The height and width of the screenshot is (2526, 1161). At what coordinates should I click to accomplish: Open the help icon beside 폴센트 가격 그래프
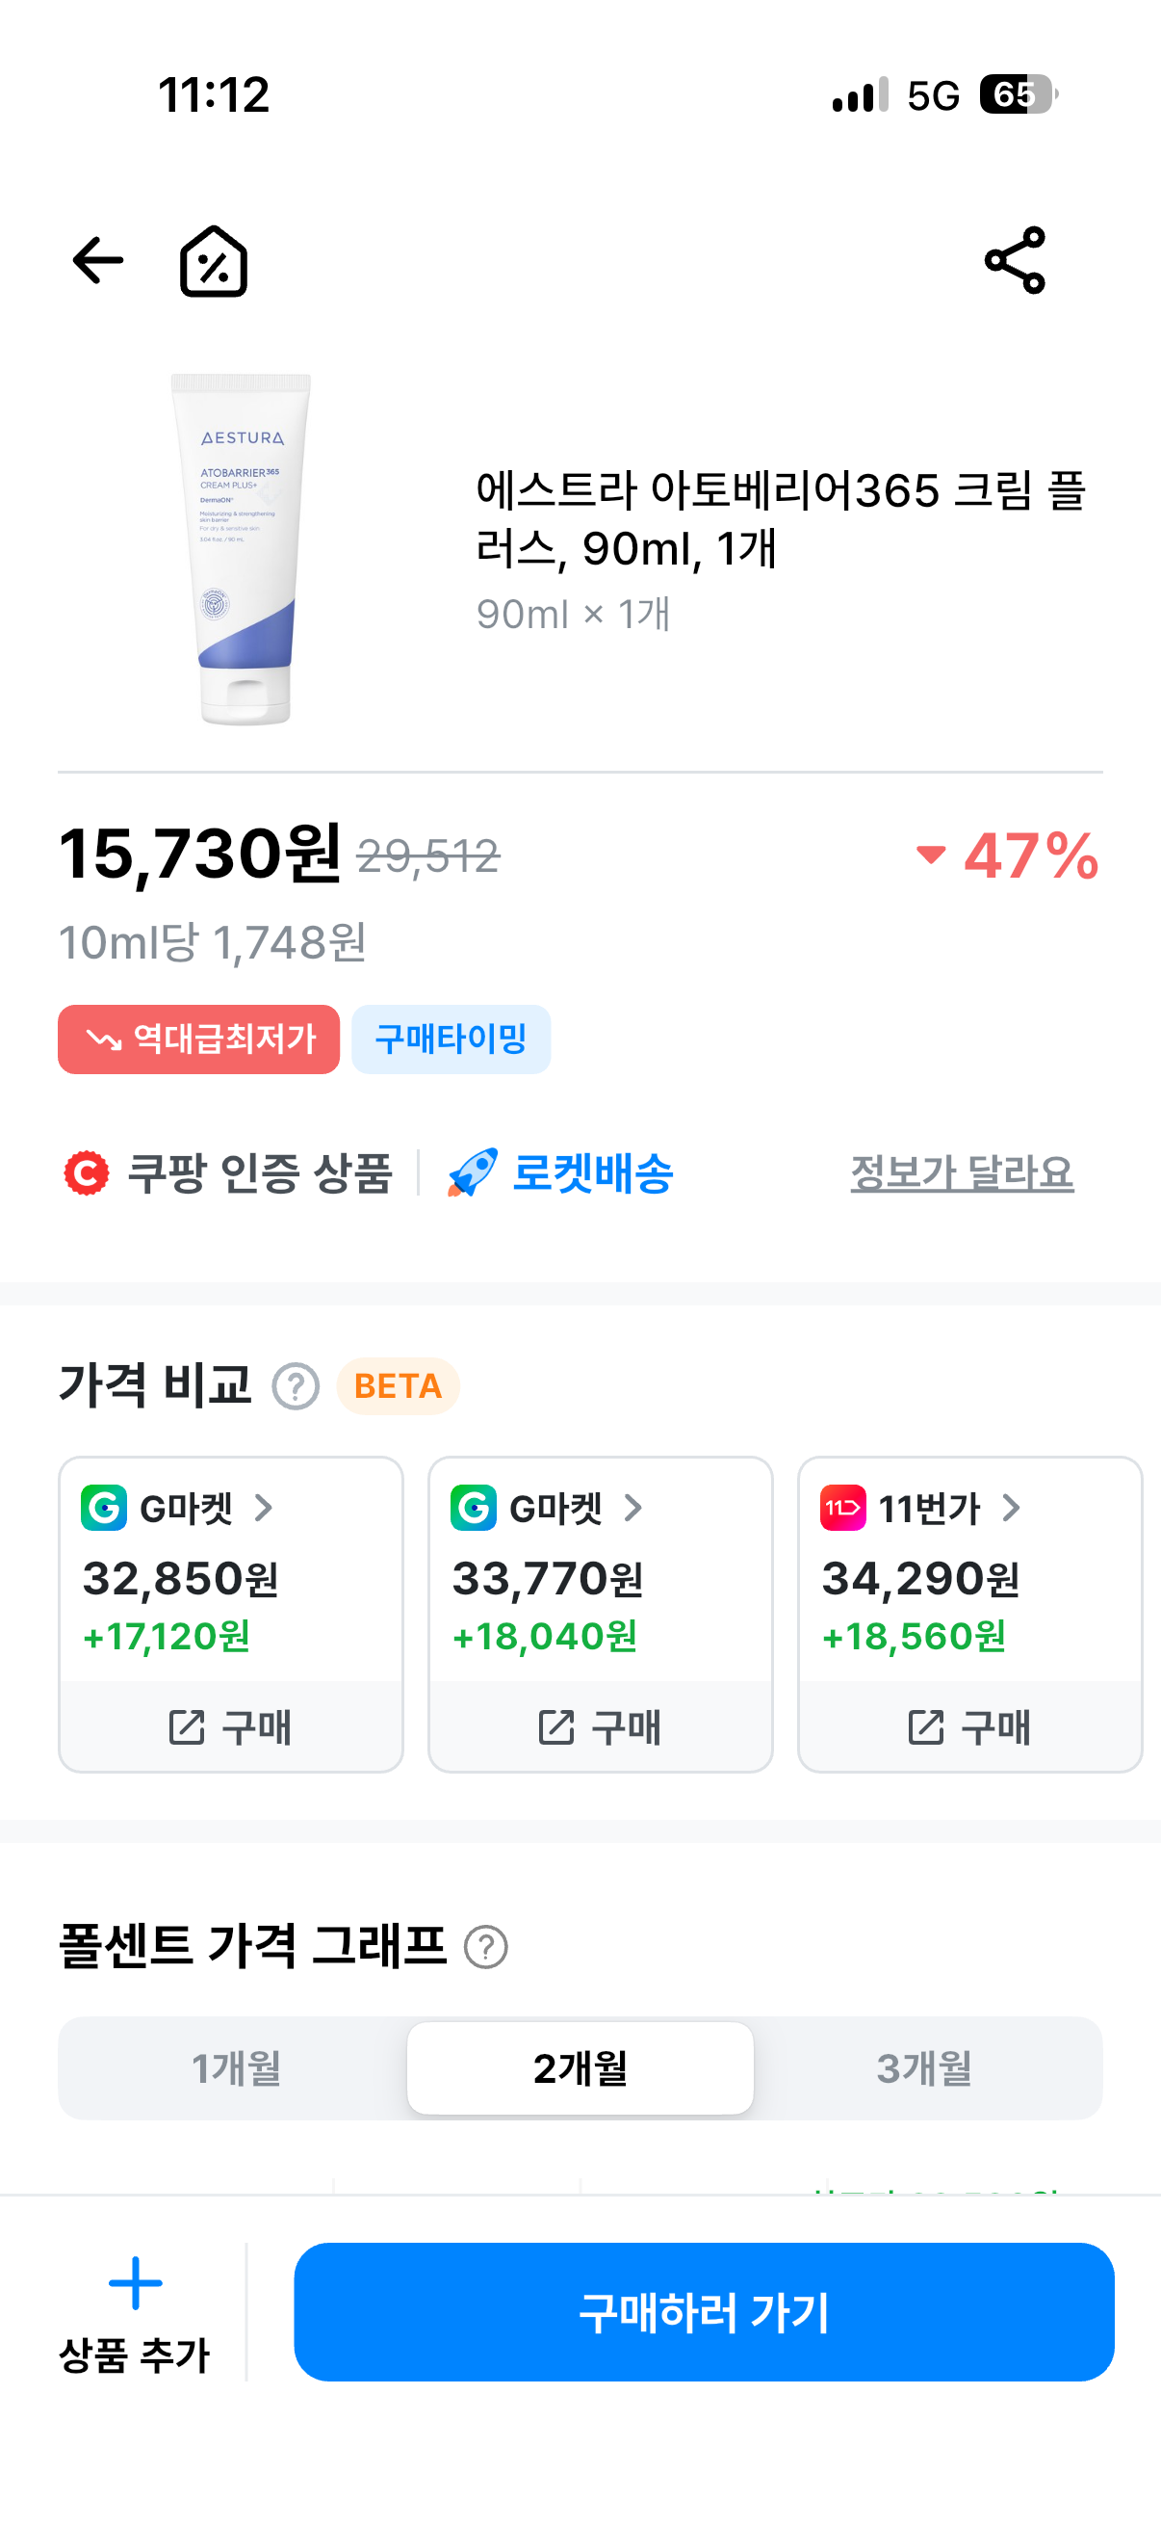(x=486, y=1946)
